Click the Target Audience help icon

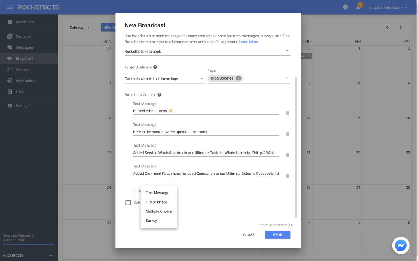click(155, 67)
